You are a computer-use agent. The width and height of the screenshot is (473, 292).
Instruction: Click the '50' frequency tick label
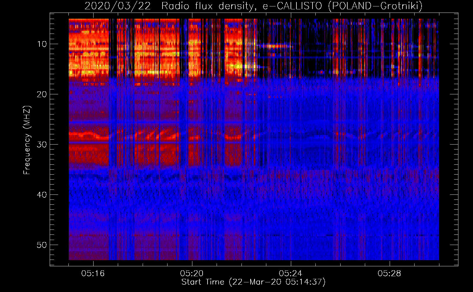[42, 245]
